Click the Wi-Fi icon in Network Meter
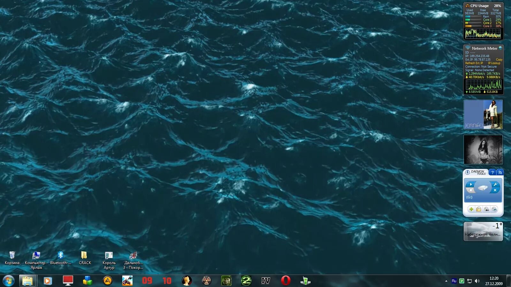This screenshot has height=287, width=511. click(x=468, y=48)
